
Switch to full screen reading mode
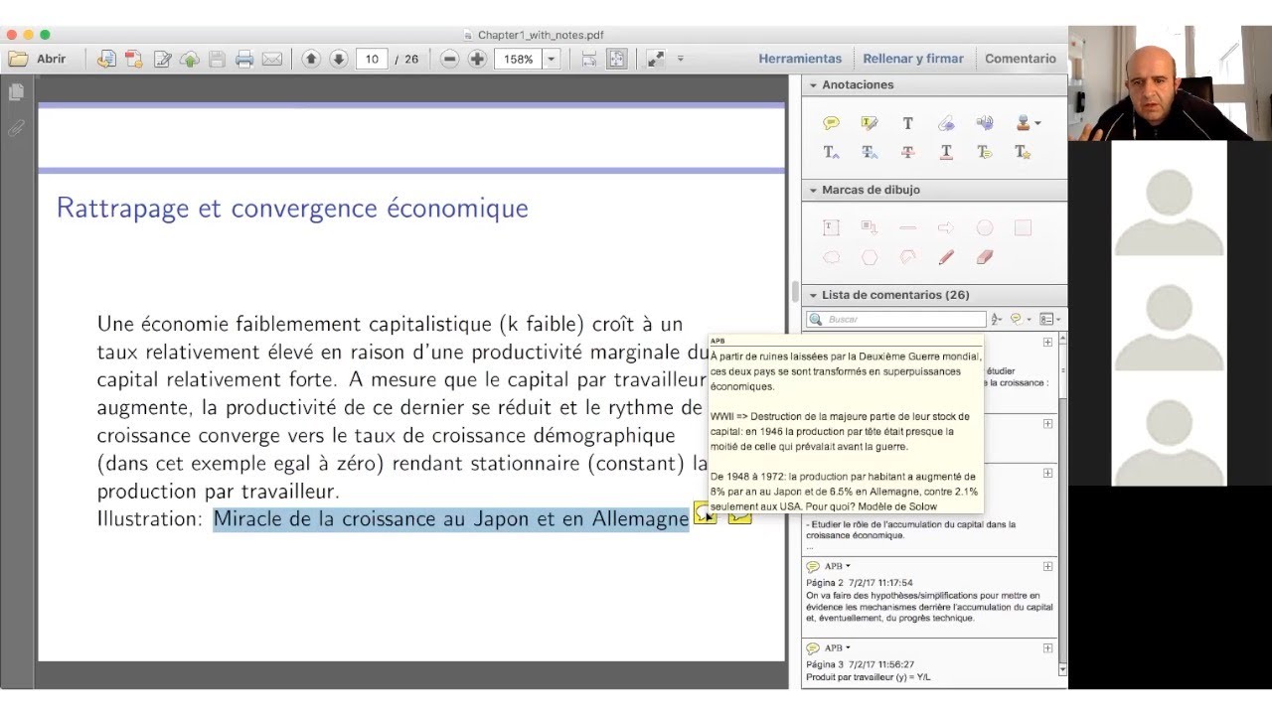click(656, 59)
